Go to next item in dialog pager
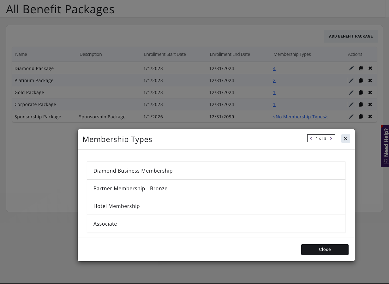 331,139
